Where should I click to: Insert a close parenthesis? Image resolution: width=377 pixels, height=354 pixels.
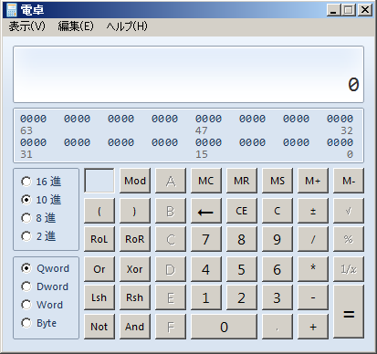pos(135,211)
